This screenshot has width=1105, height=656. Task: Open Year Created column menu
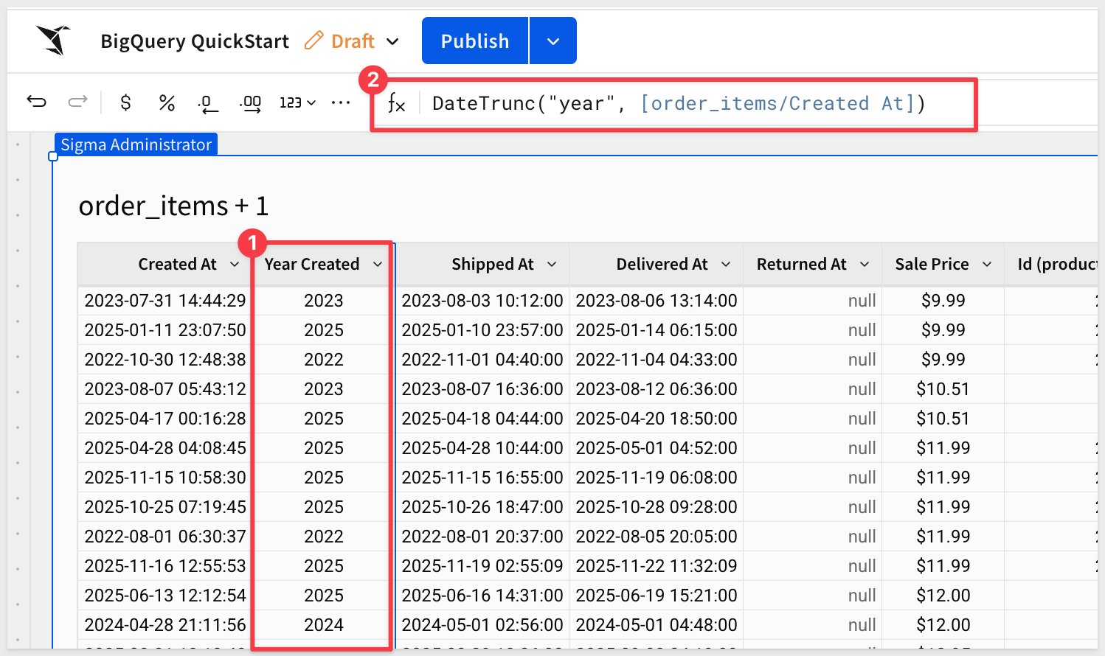click(378, 265)
